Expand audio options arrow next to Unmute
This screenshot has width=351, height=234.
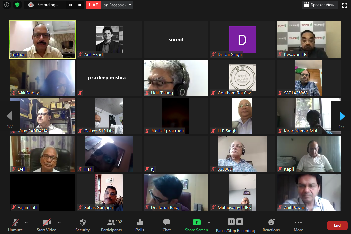click(26, 222)
